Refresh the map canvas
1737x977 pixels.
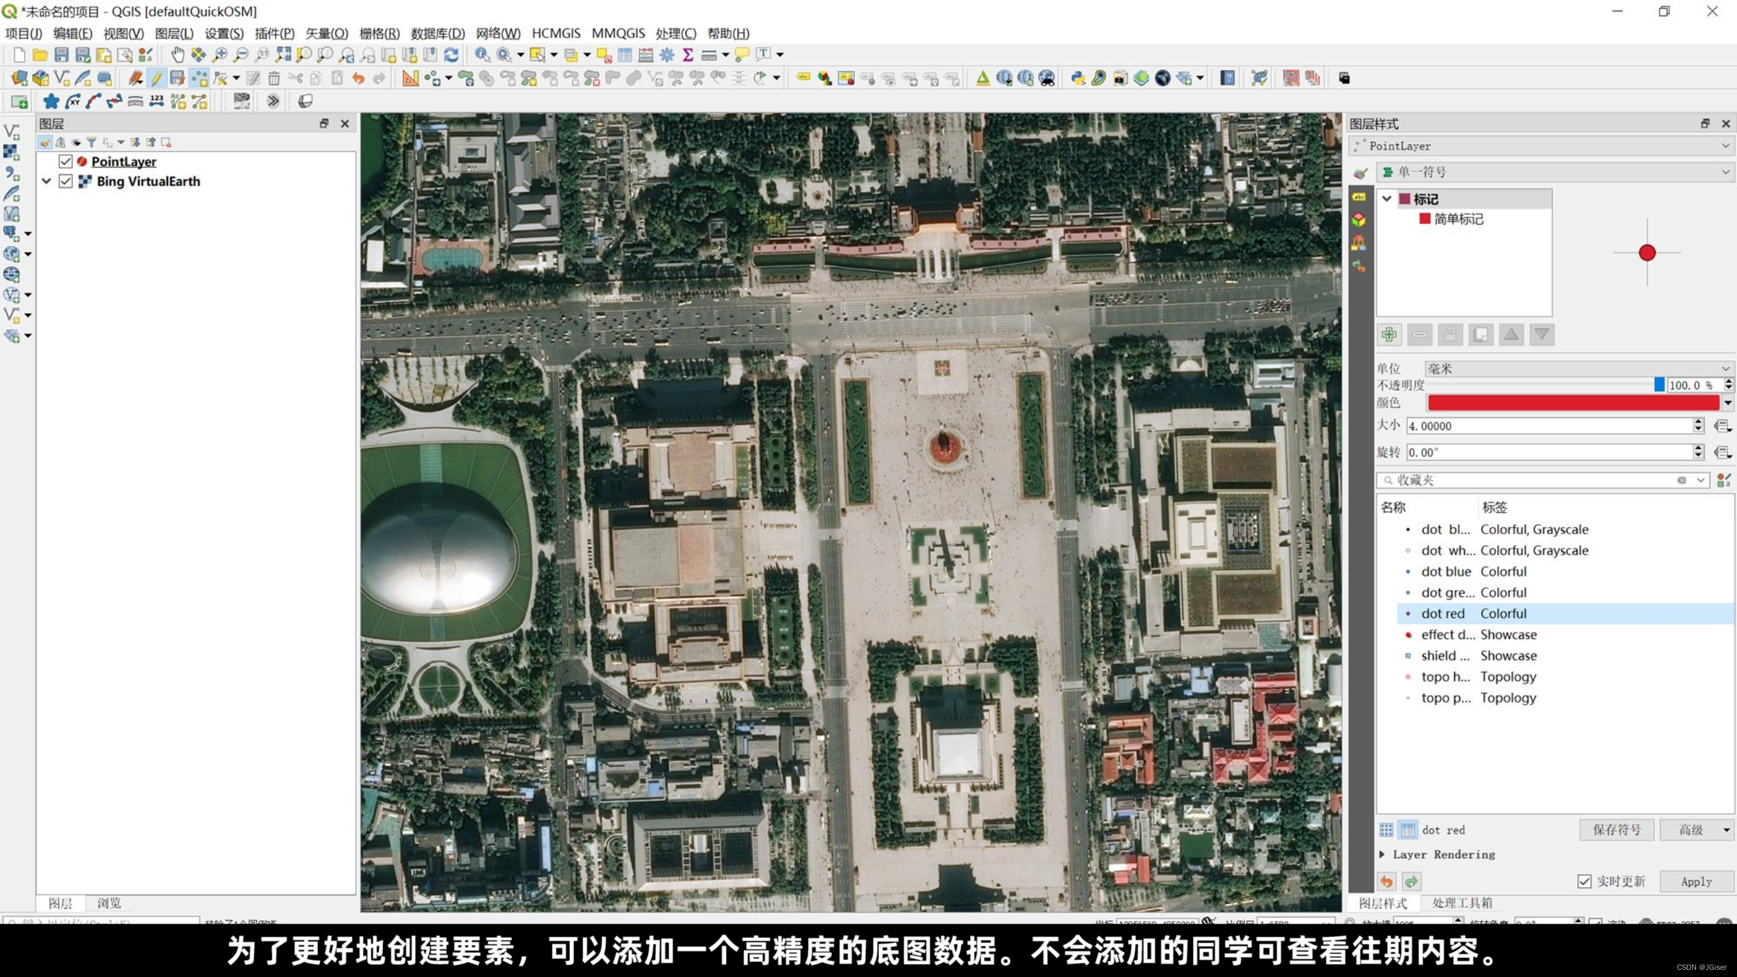click(451, 55)
